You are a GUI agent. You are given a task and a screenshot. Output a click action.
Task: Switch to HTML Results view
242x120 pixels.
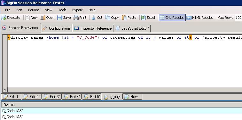[x=199, y=18]
